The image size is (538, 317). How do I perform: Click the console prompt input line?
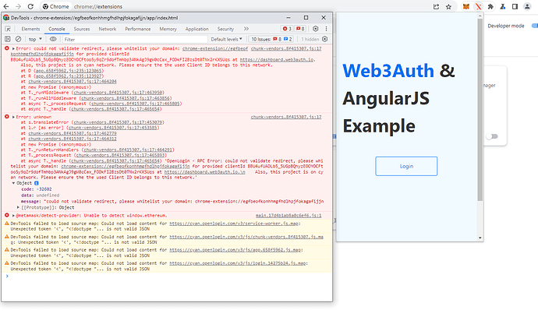point(168,276)
